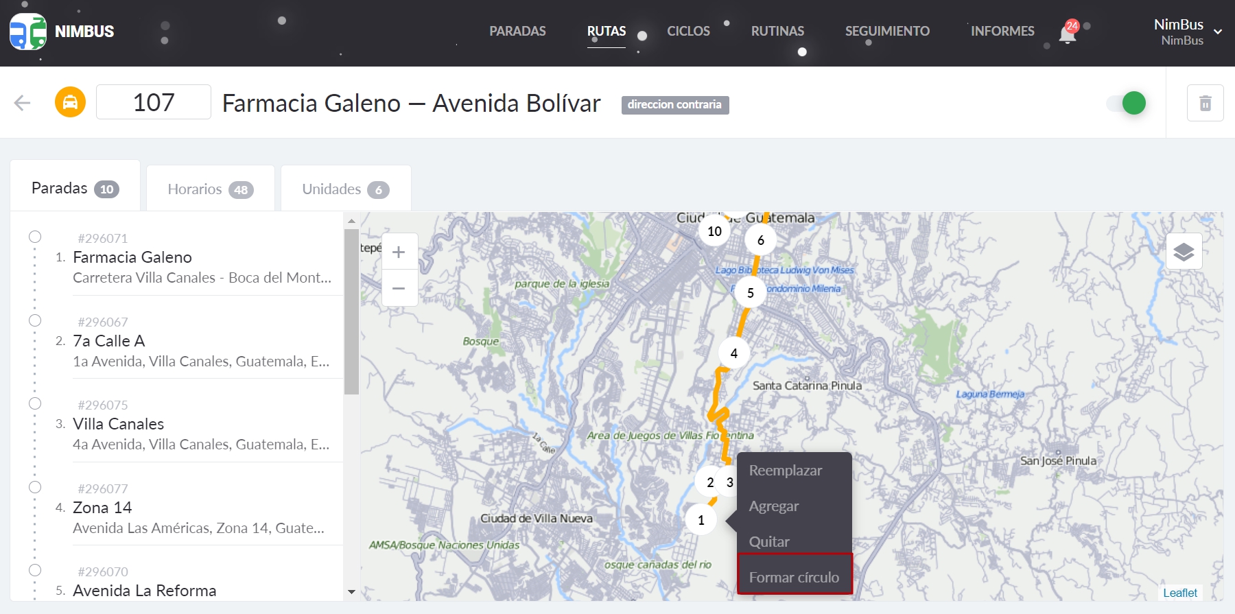The image size is (1235, 614).
Task: Click the Nimbus bus logo icon
Action: [x=28, y=32]
